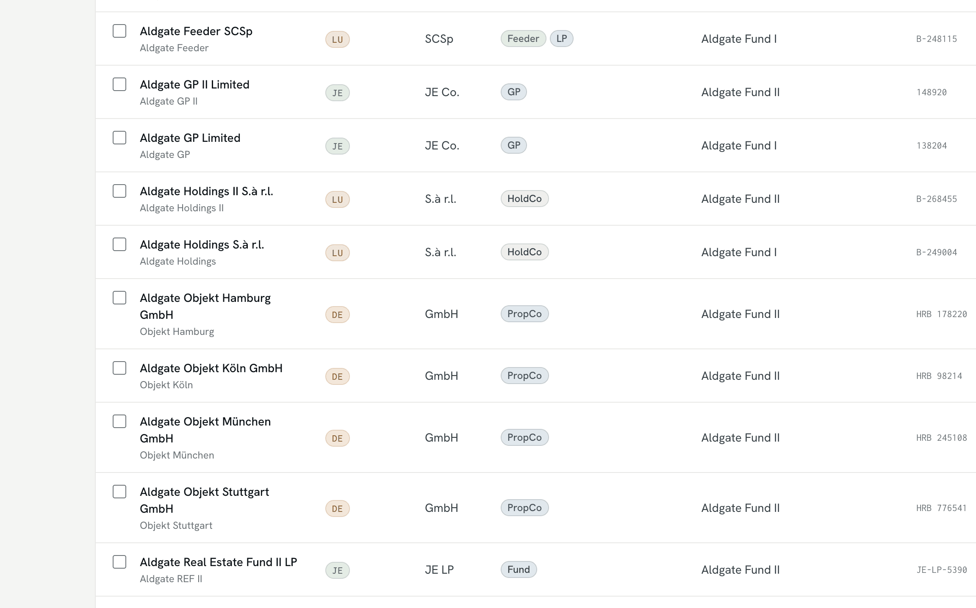Click registration number HRB 178220
The height and width of the screenshot is (608, 976).
(942, 314)
